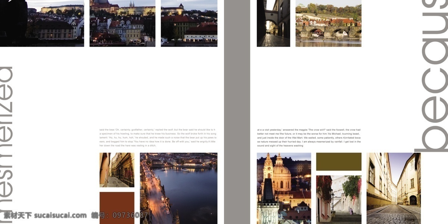The image size is (448, 224).
Task: Select the line "sound and sight of the heavens washing"
Action: coord(280,146)
